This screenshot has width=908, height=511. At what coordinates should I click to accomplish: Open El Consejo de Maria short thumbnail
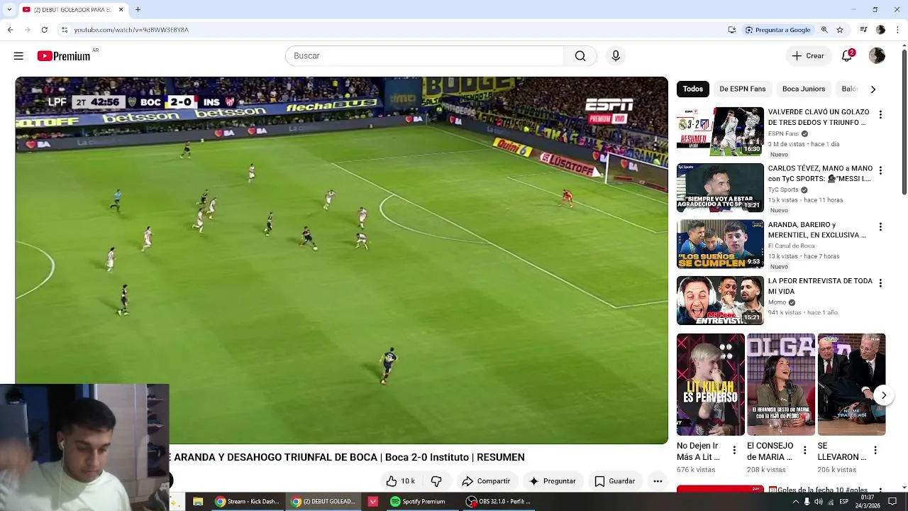click(781, 384)
